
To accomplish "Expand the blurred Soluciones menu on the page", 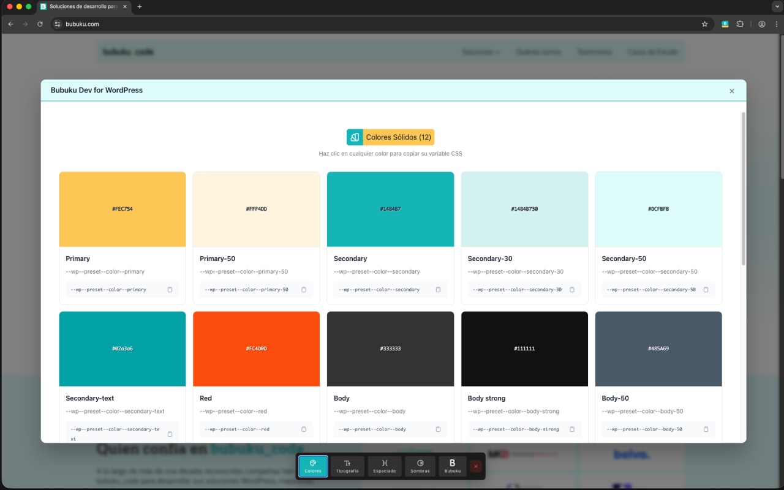I will click(x=481, y=52).
